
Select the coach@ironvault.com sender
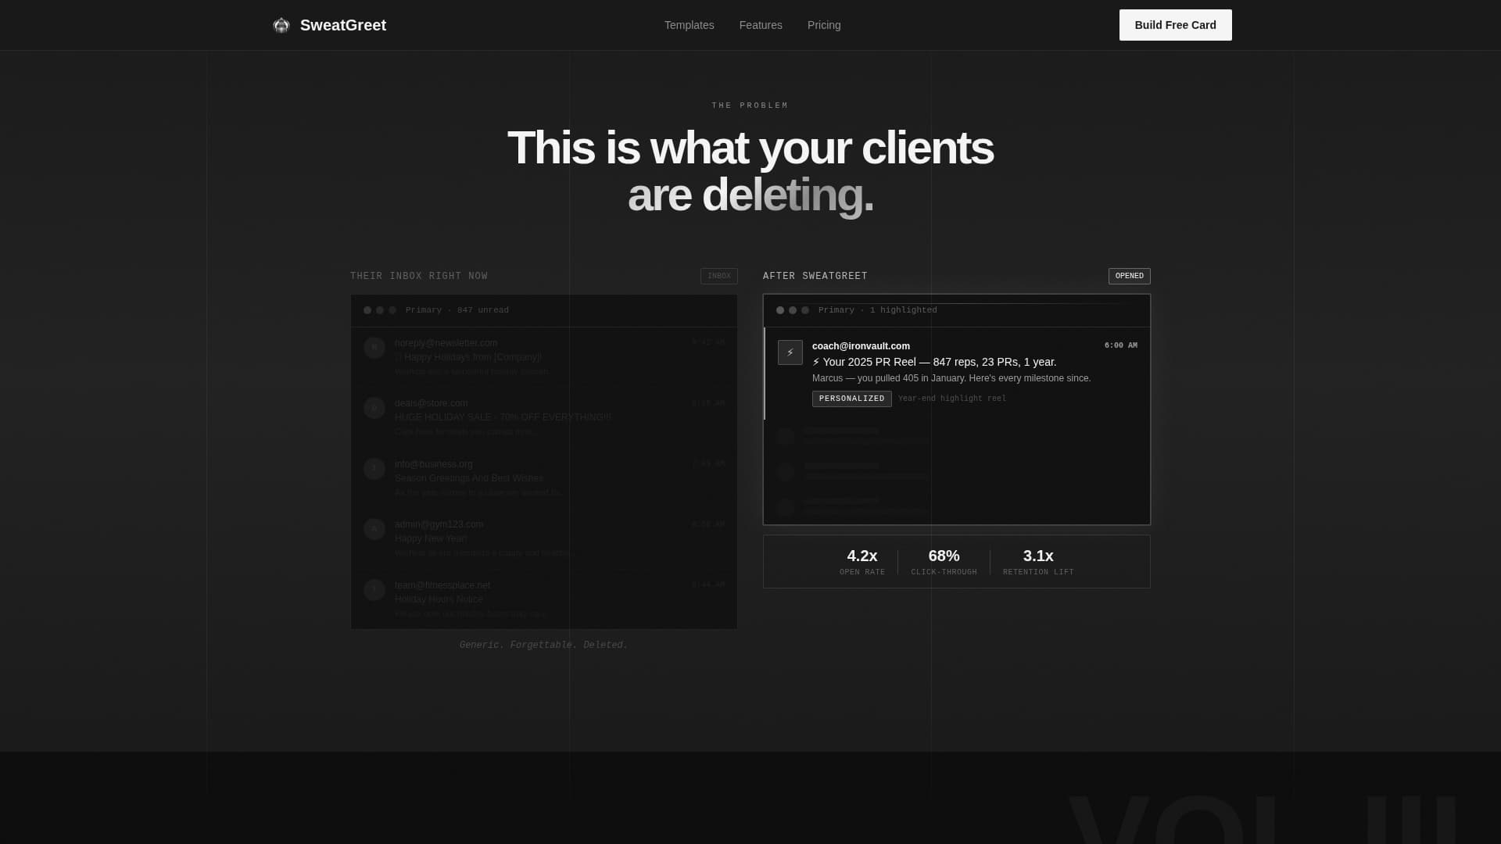click(861, 346)
